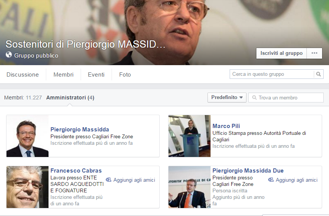This screenshot has width=329, height=216.
Task: Click Francesco Cabras's profile photo
Action: click(28, 187)
